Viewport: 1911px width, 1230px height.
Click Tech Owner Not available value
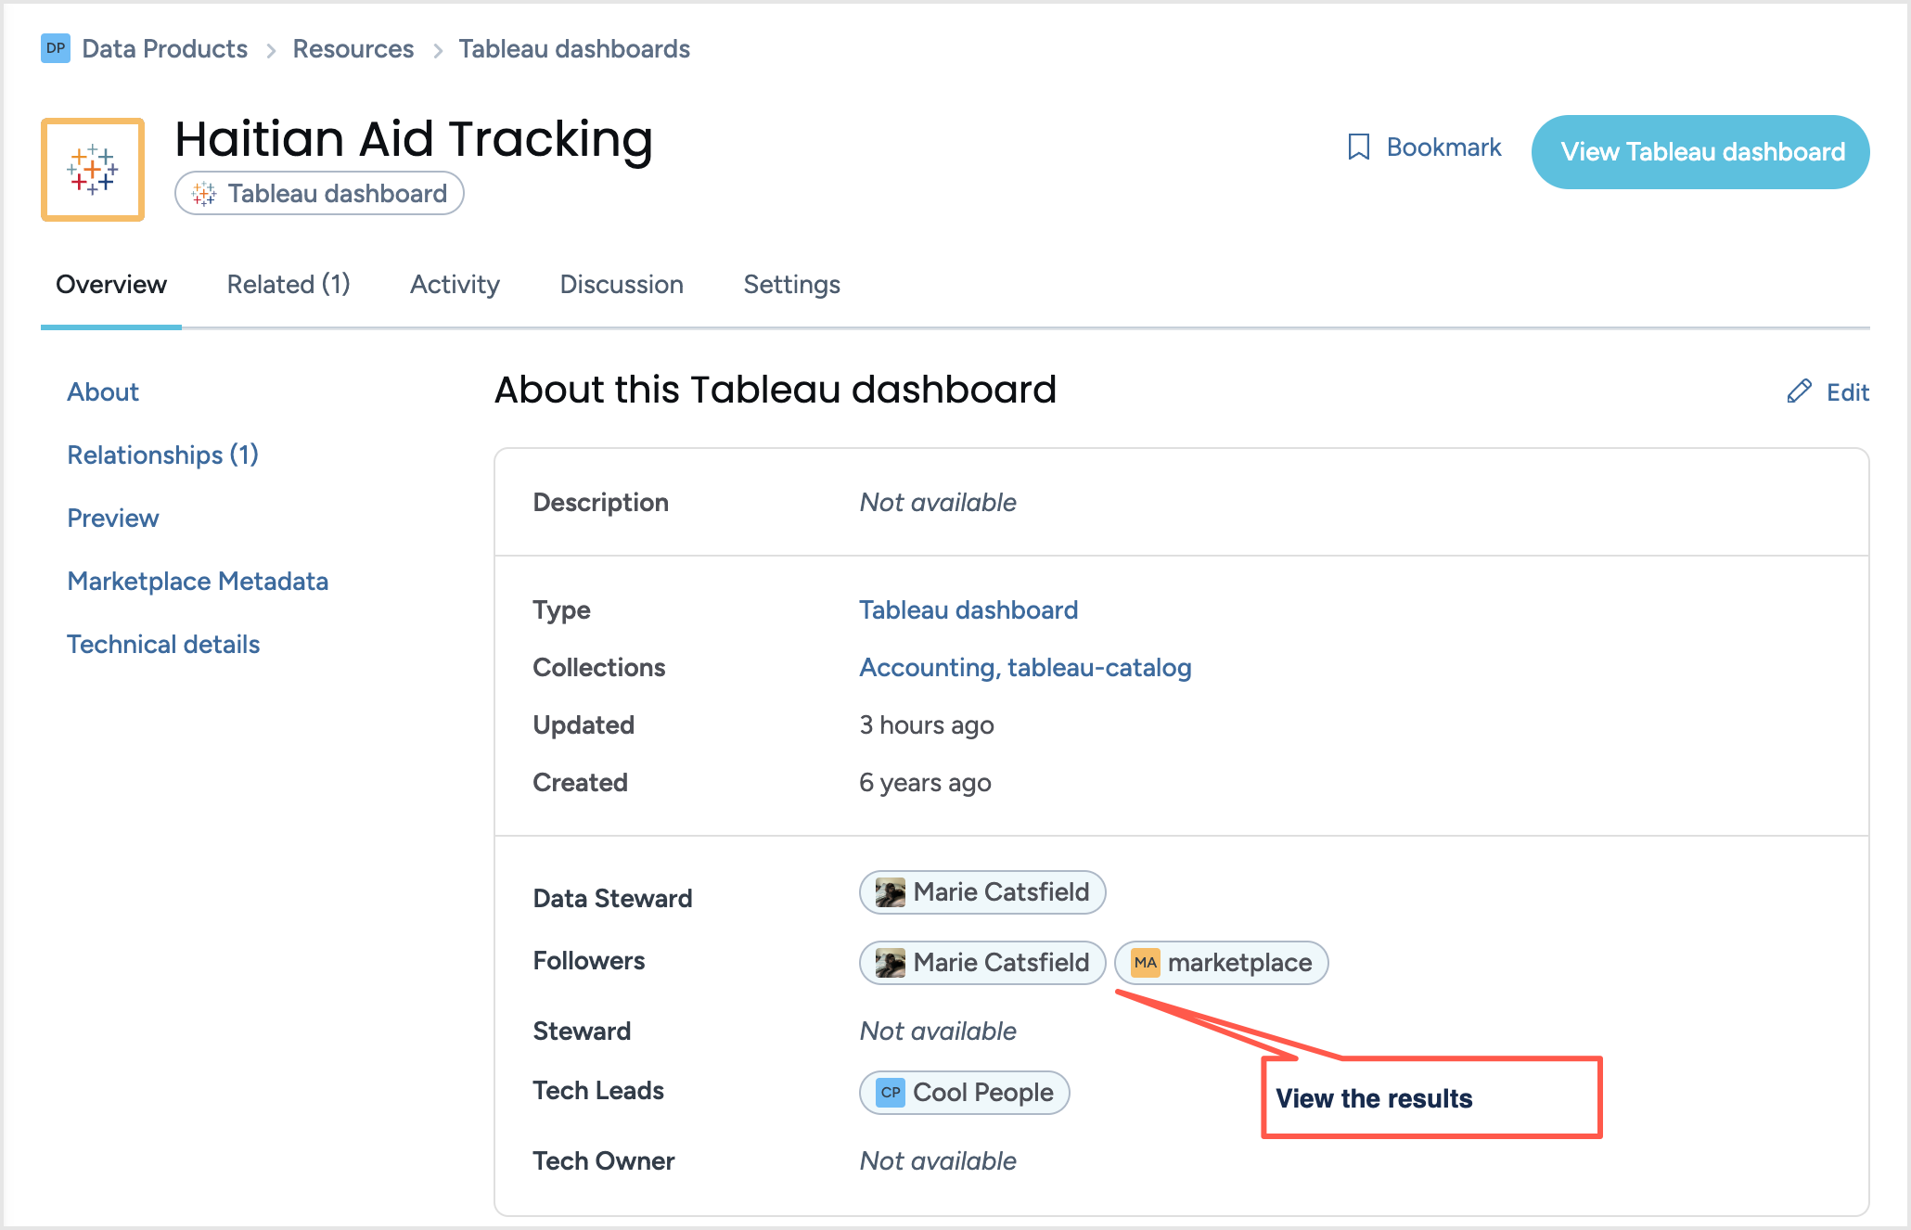pos(938,1160)
